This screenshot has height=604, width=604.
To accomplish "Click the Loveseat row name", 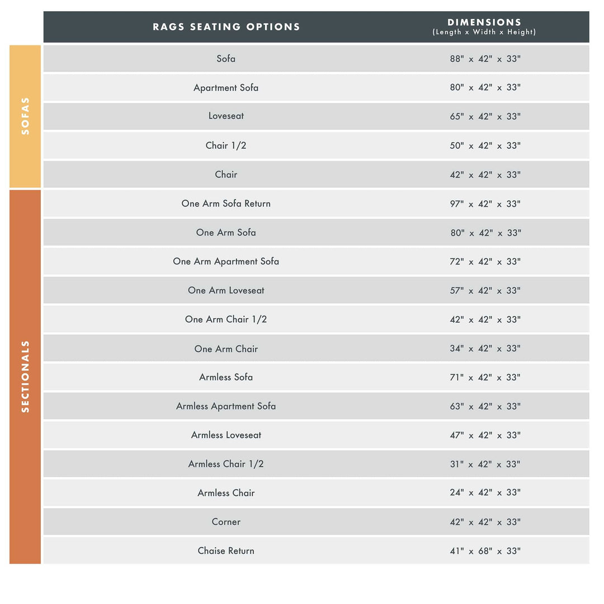I will tap(226, 116).
